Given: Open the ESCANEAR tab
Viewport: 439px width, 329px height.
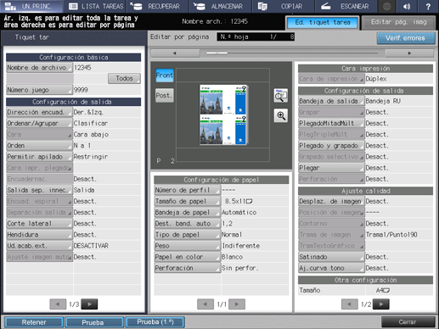Looking at the screenshot, I should pos(346,6).
